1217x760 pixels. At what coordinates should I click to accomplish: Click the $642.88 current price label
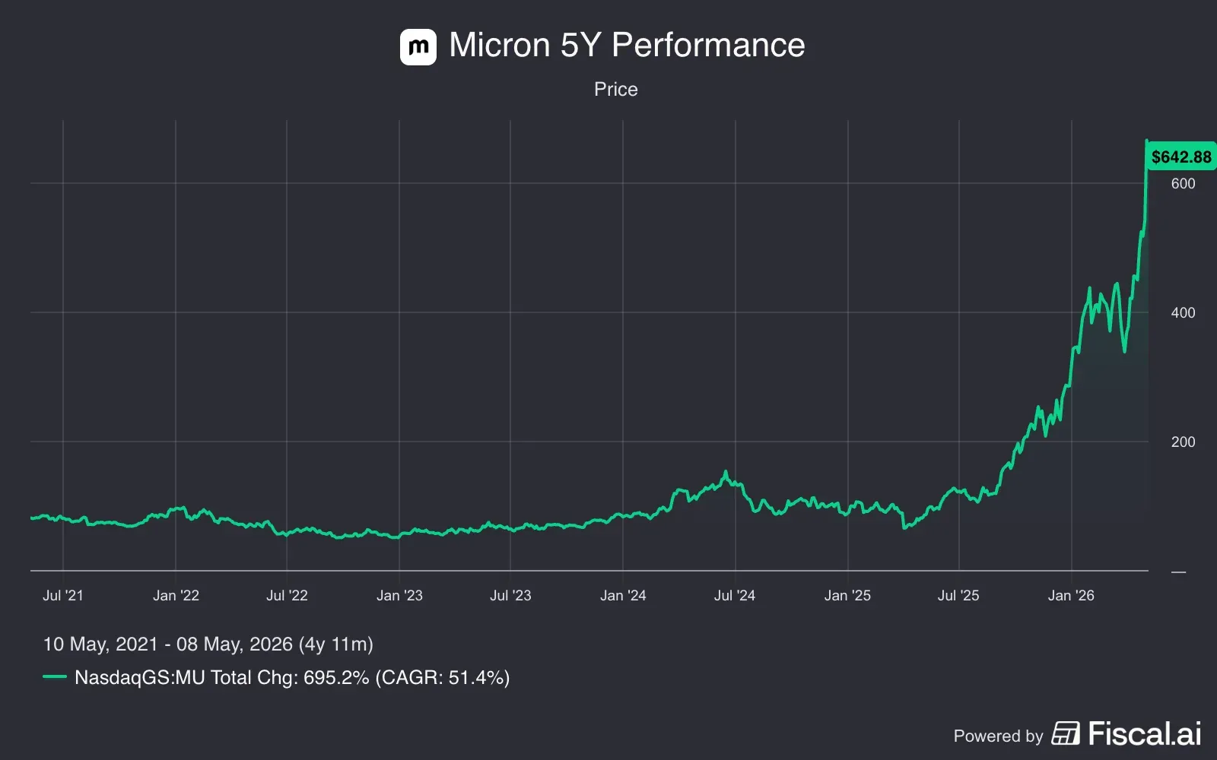(1180, 157)
